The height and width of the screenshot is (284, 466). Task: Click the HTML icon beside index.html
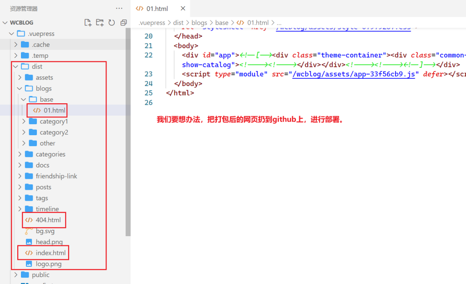pyautogui.click(x=29, y=253)
